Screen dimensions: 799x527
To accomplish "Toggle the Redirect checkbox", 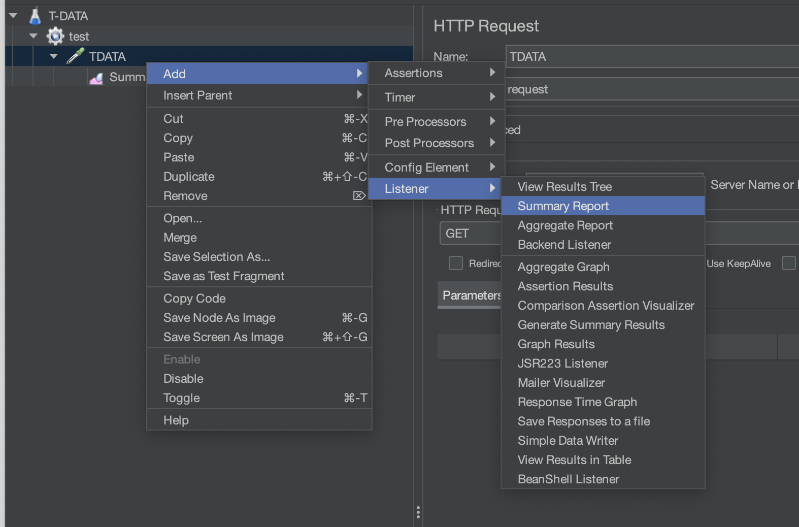I will click(x=456, y=263).
